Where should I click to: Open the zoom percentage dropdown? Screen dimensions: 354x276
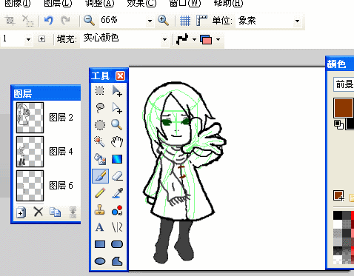(x=150, y=21)
